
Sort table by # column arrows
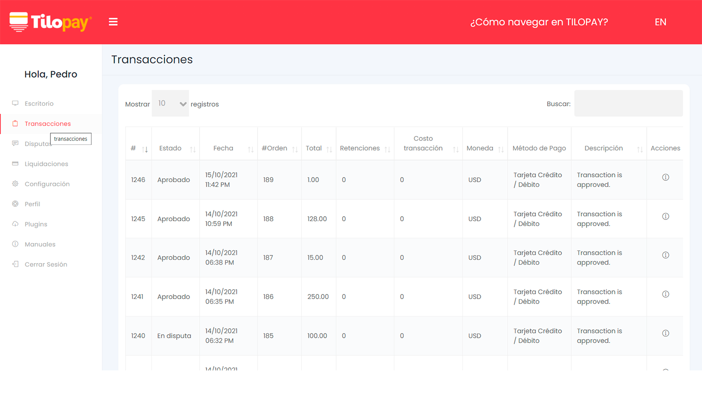point(145,150)
